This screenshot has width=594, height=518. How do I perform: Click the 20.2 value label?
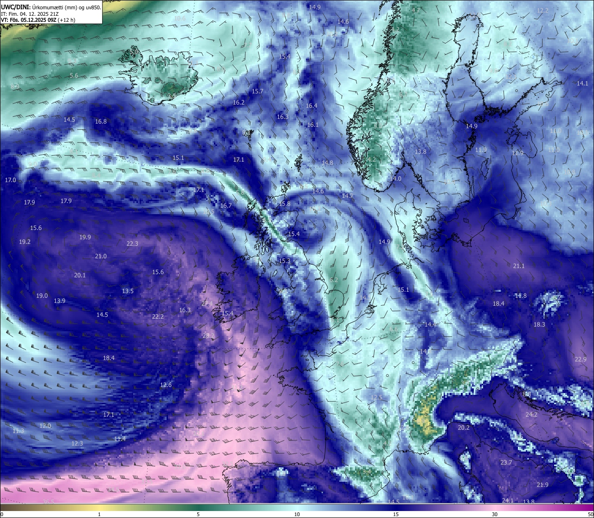464,427
